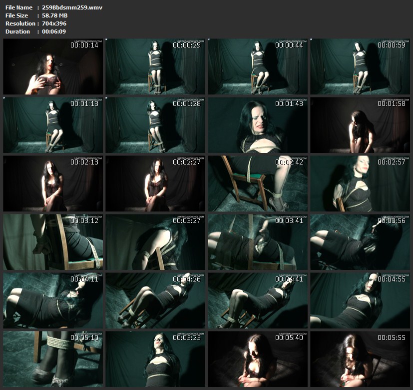The width and height of the screenshot is (413, 390).
Task: Click the resolution value 704x396
Action: [54, 23]
